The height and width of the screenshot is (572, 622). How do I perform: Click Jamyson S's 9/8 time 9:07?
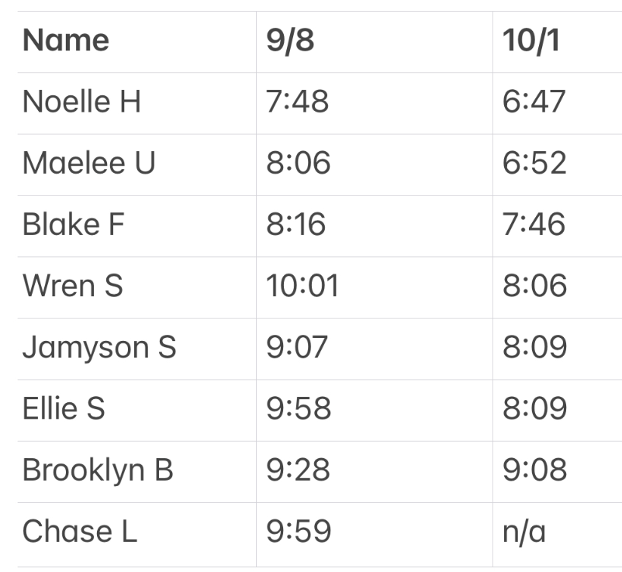[297, 347]
